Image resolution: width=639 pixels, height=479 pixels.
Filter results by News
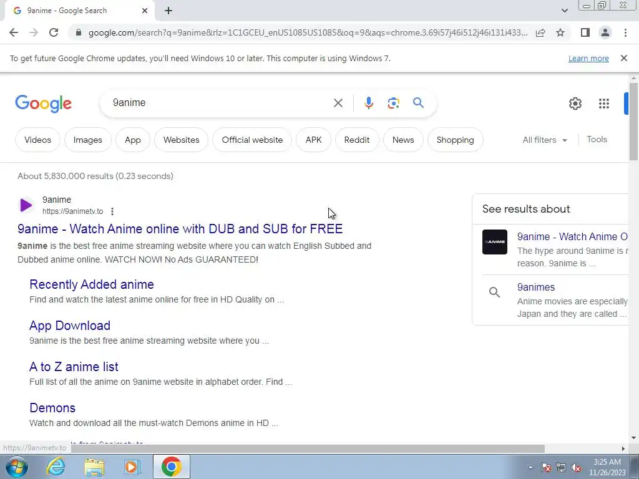403,140
